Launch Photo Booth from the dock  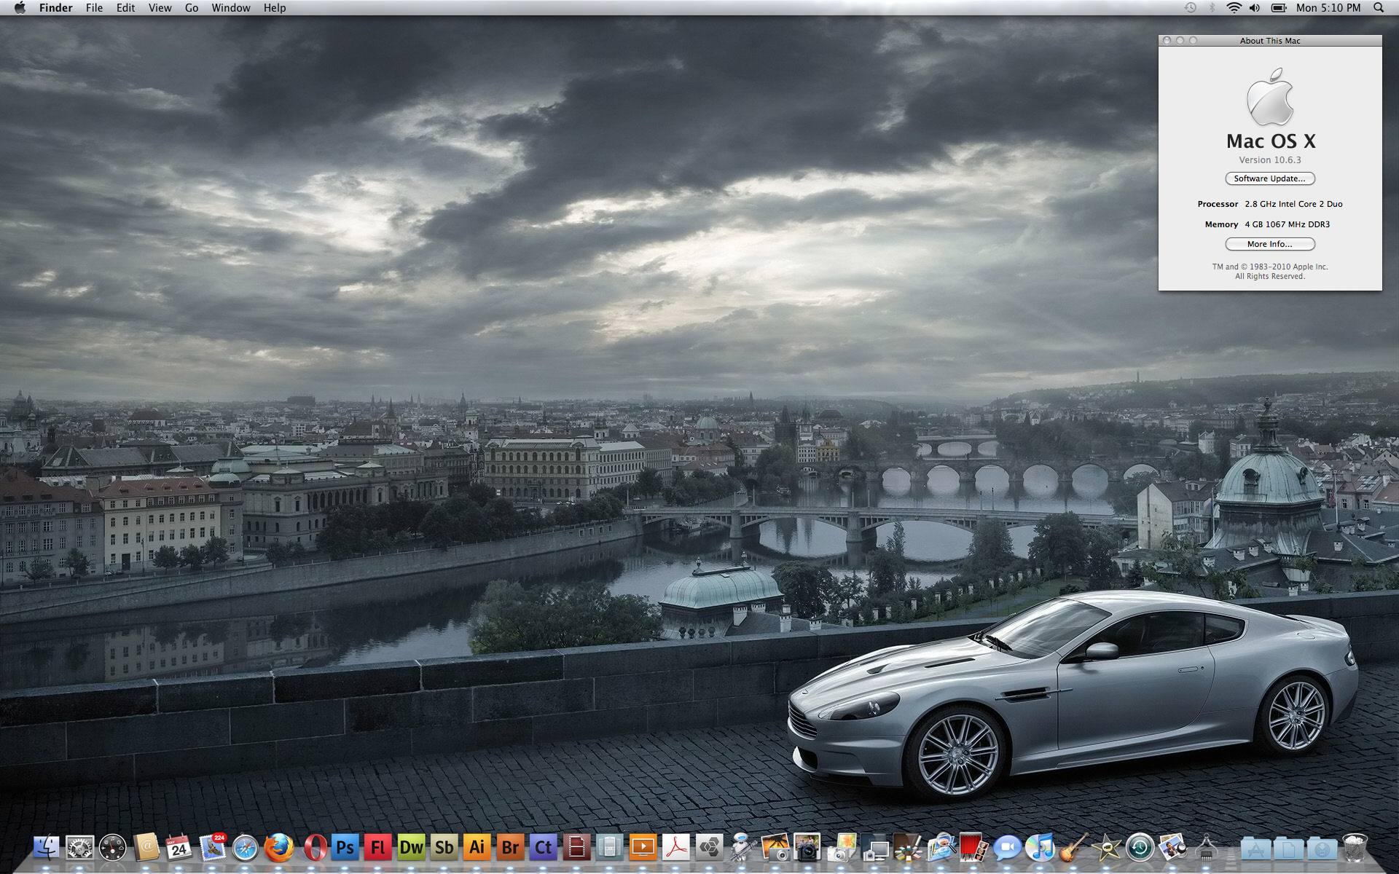[x=973, y=848]
